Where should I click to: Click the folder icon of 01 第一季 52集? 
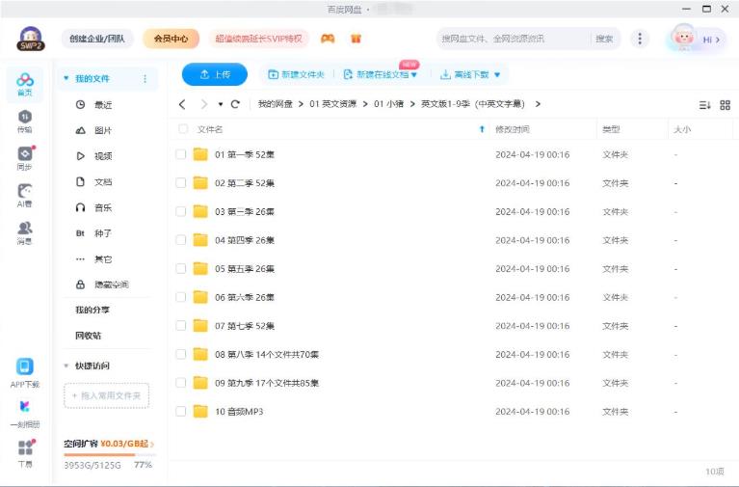pos(200,154)
